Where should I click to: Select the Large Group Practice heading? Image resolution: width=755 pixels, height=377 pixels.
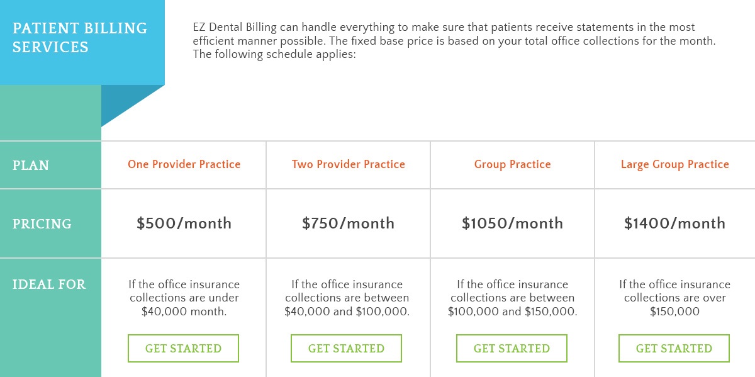(x=674, y=164)
